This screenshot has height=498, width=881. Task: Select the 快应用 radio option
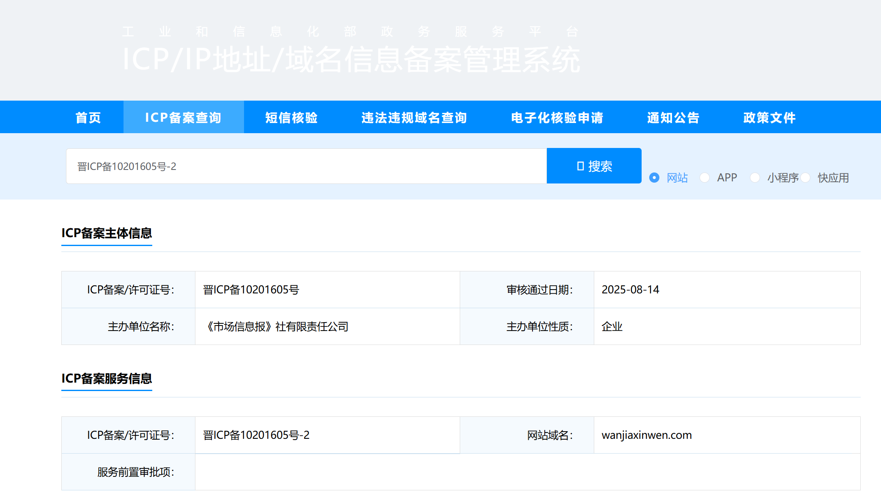tap(806, 178)
